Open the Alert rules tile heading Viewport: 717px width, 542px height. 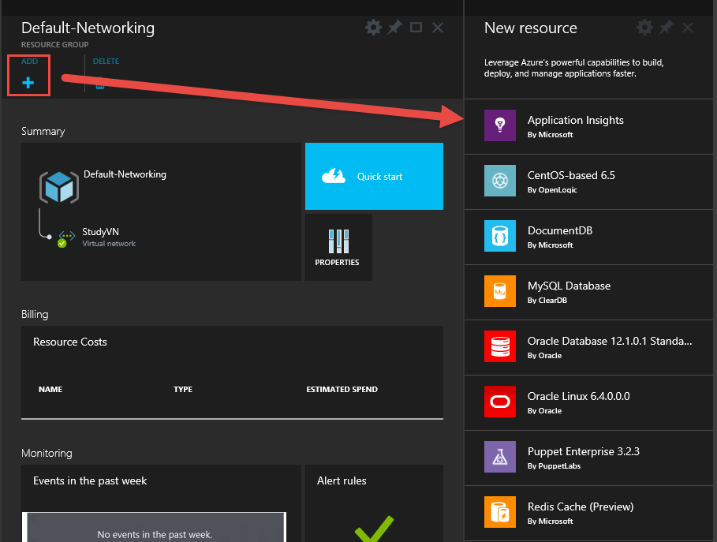[x=342, y=480]
